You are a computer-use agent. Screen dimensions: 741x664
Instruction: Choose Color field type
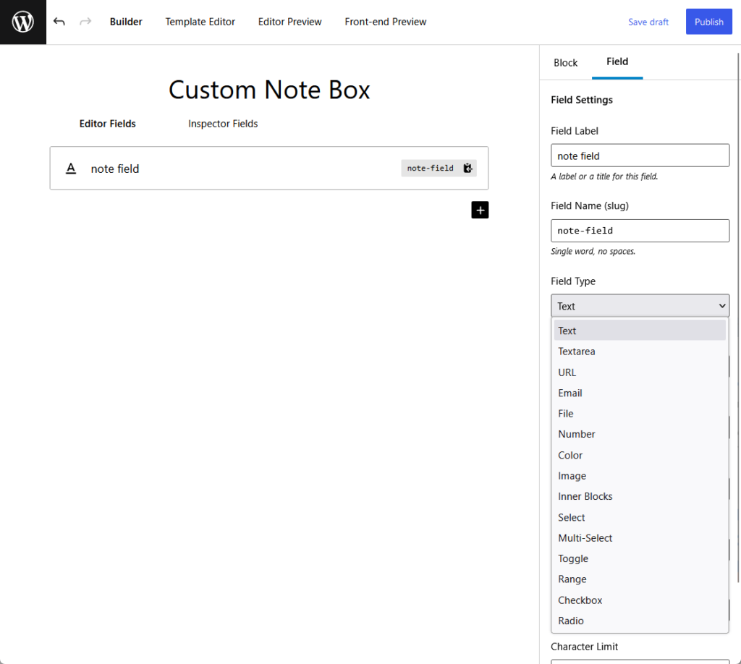pos(640,455)
